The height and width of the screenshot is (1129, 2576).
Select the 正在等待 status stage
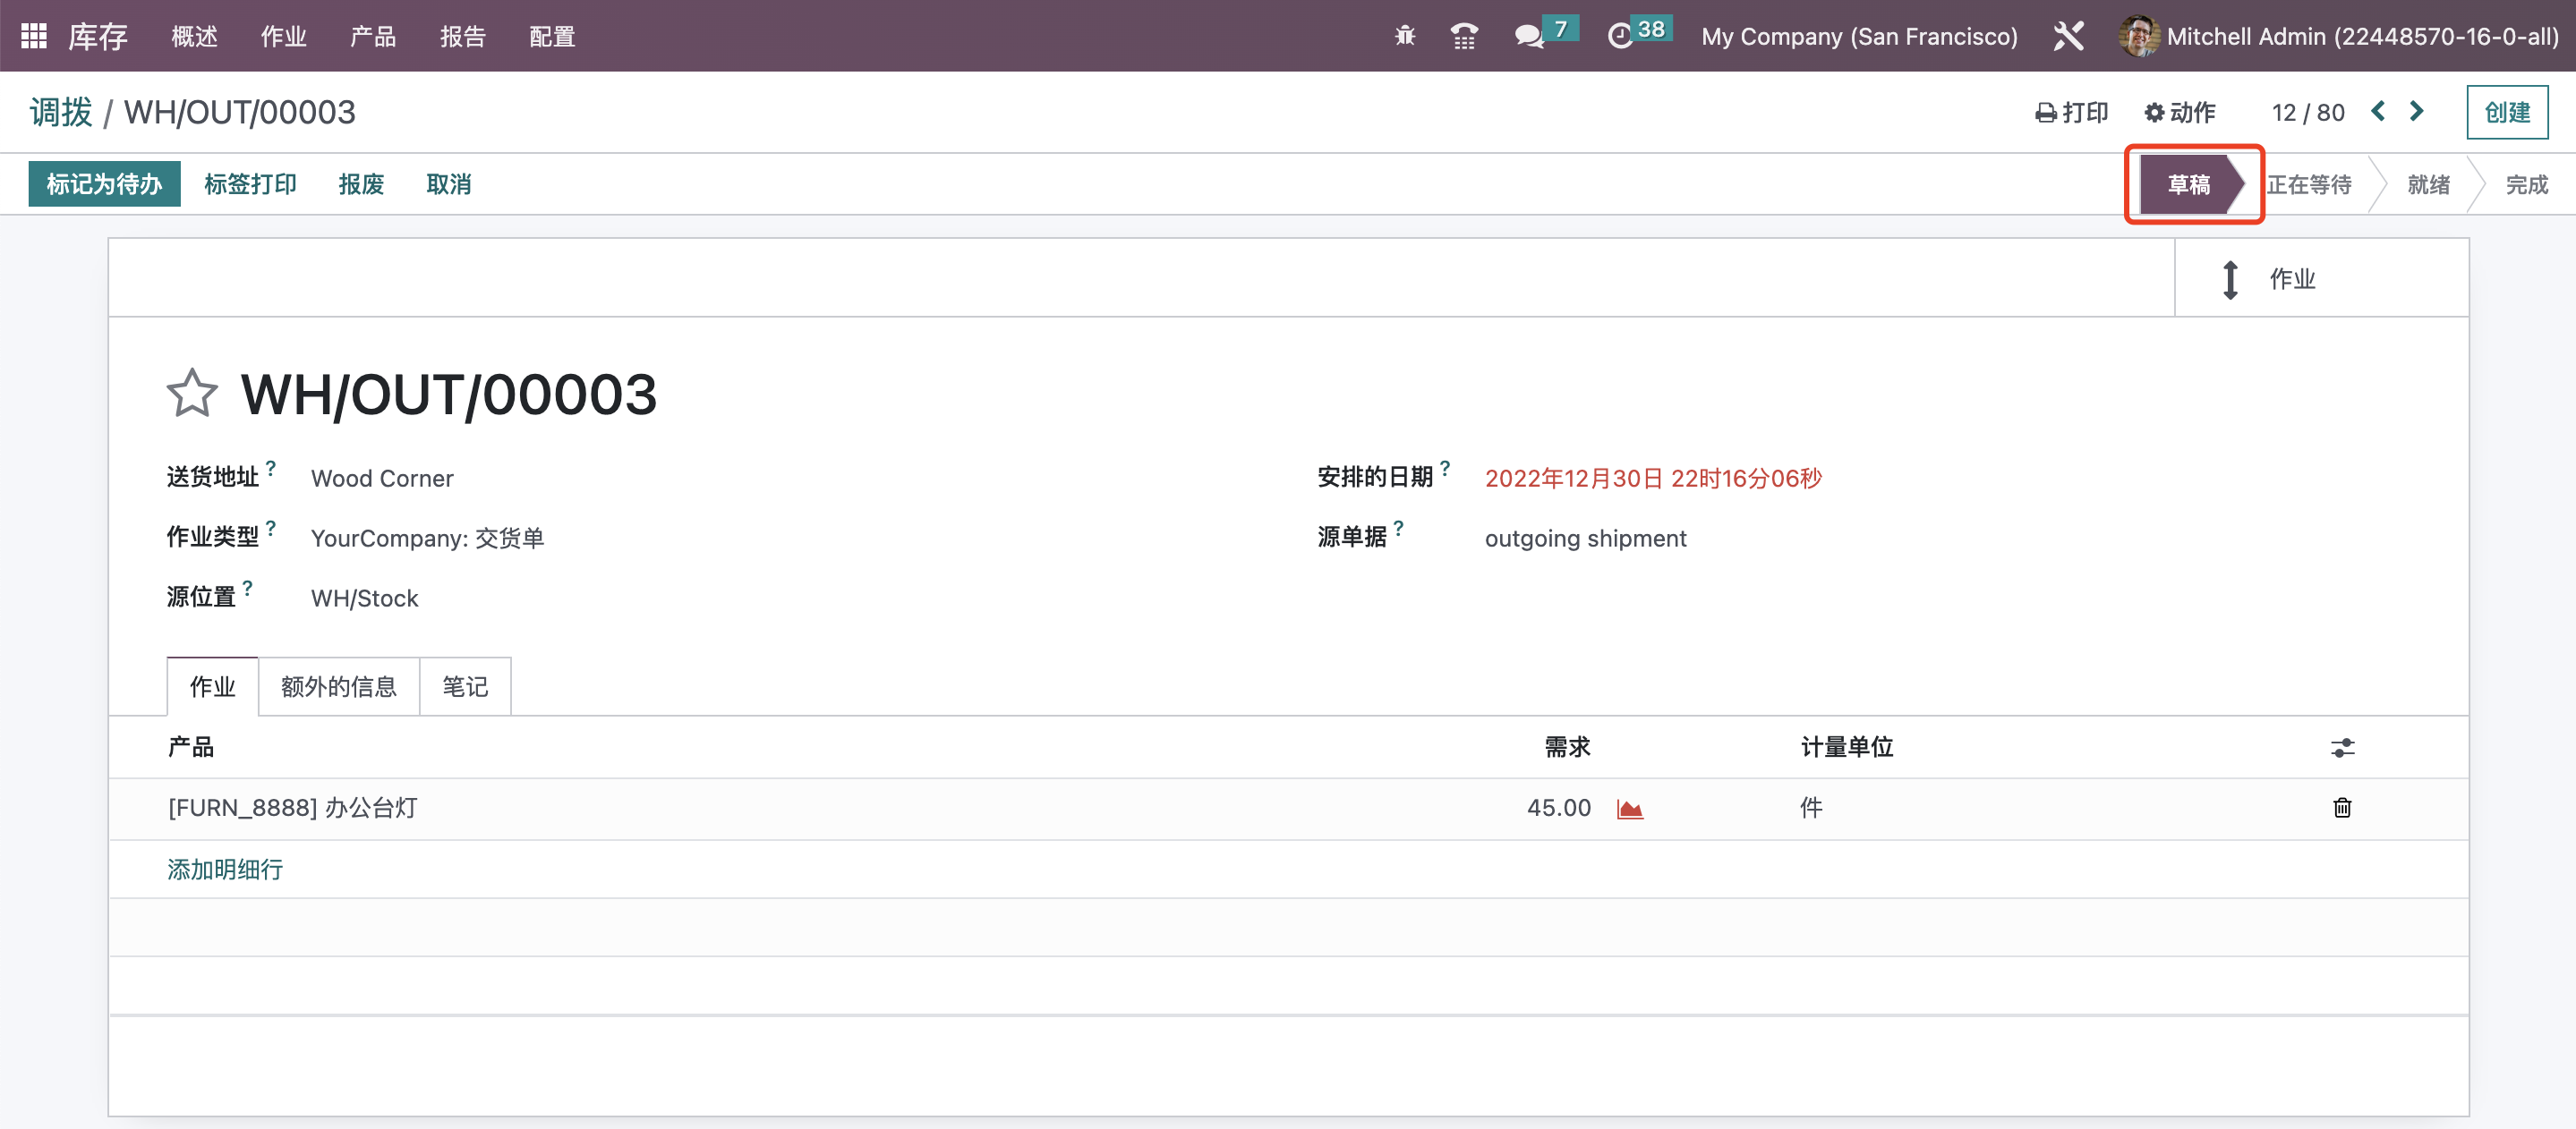[2308, 183]
